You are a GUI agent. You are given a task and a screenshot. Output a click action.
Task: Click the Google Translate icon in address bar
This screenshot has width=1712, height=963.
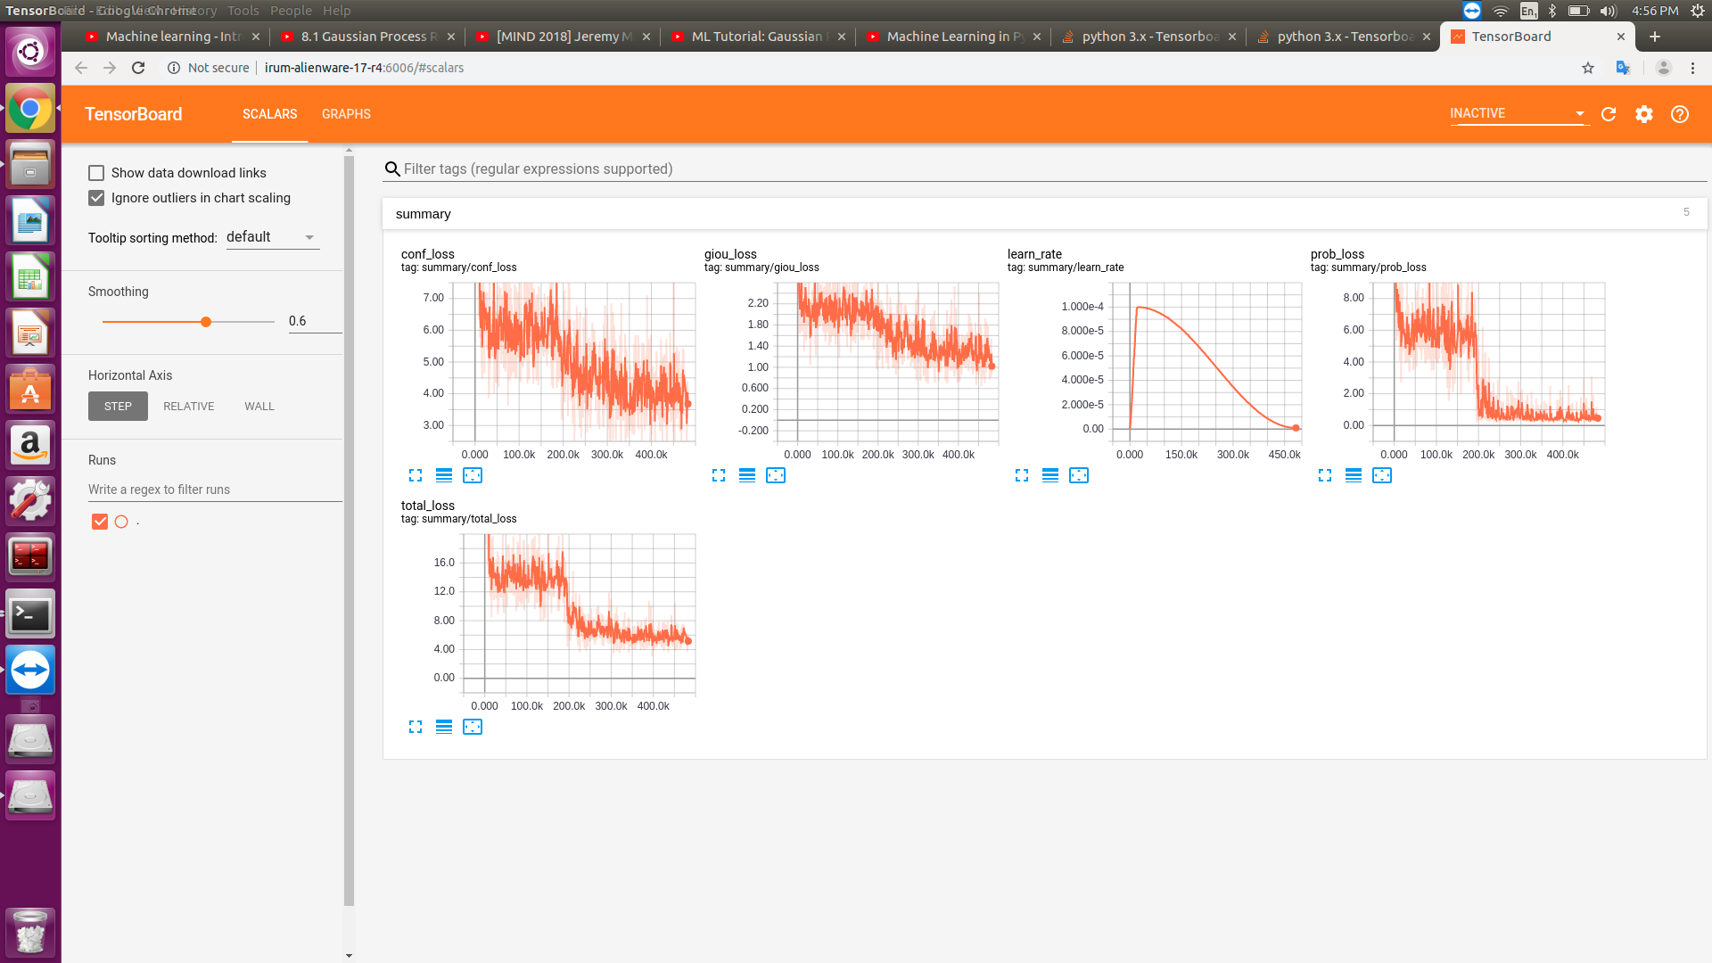(1623, 68)
